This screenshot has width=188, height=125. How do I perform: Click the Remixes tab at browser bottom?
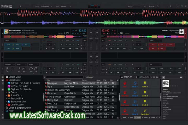(x=131, y=118)
